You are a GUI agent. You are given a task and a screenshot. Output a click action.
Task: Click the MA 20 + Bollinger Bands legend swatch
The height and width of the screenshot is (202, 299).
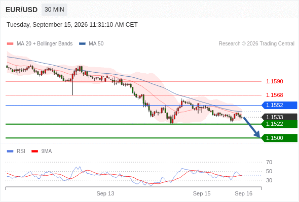[x=10, y=44]
